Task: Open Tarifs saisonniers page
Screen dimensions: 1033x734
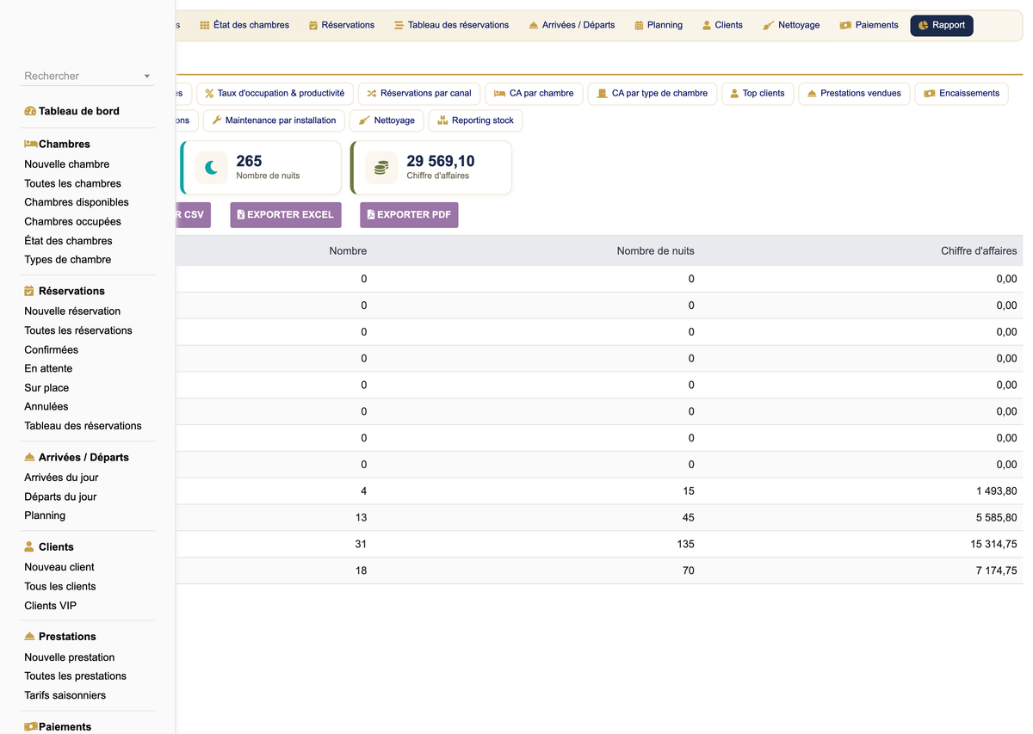Action: tap(65, 694)
